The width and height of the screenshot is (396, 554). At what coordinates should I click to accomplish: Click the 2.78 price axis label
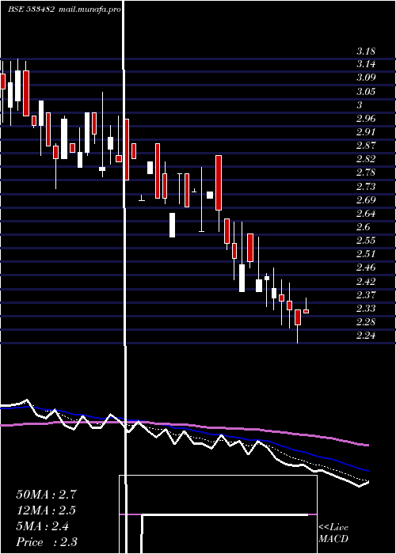point(366,173)
